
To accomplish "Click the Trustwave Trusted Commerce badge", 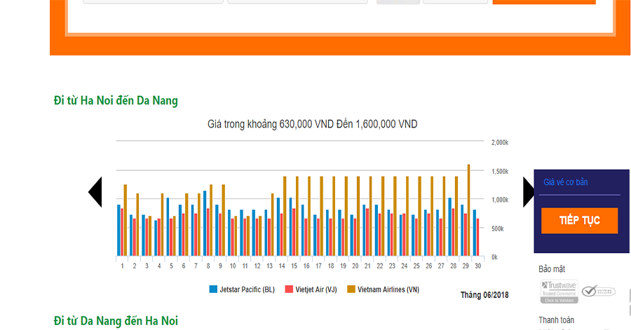I will click(x=559, y=291).
